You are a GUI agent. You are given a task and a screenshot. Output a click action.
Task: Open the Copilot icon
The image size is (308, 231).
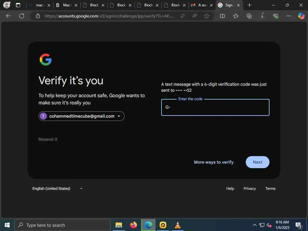301,16
